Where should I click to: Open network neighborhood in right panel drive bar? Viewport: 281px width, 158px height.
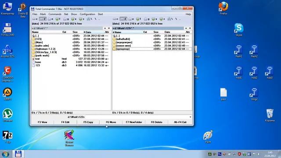(x=170, y=19)
